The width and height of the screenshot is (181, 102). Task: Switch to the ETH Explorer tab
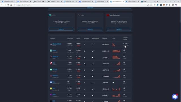pyautogui.click(x=24, y=2)
